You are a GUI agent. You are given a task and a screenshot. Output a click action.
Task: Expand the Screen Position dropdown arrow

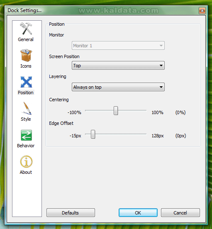(161, 66)
